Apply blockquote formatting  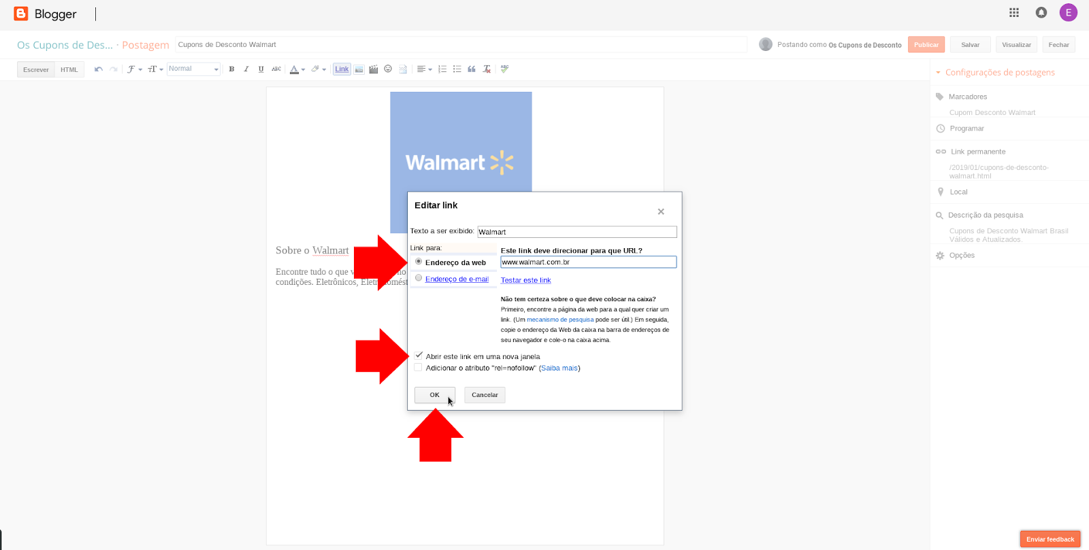coord(472,69)
